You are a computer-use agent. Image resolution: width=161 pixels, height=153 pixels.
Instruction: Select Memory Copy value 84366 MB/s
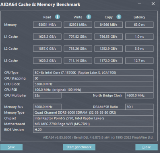click(109, 25)
